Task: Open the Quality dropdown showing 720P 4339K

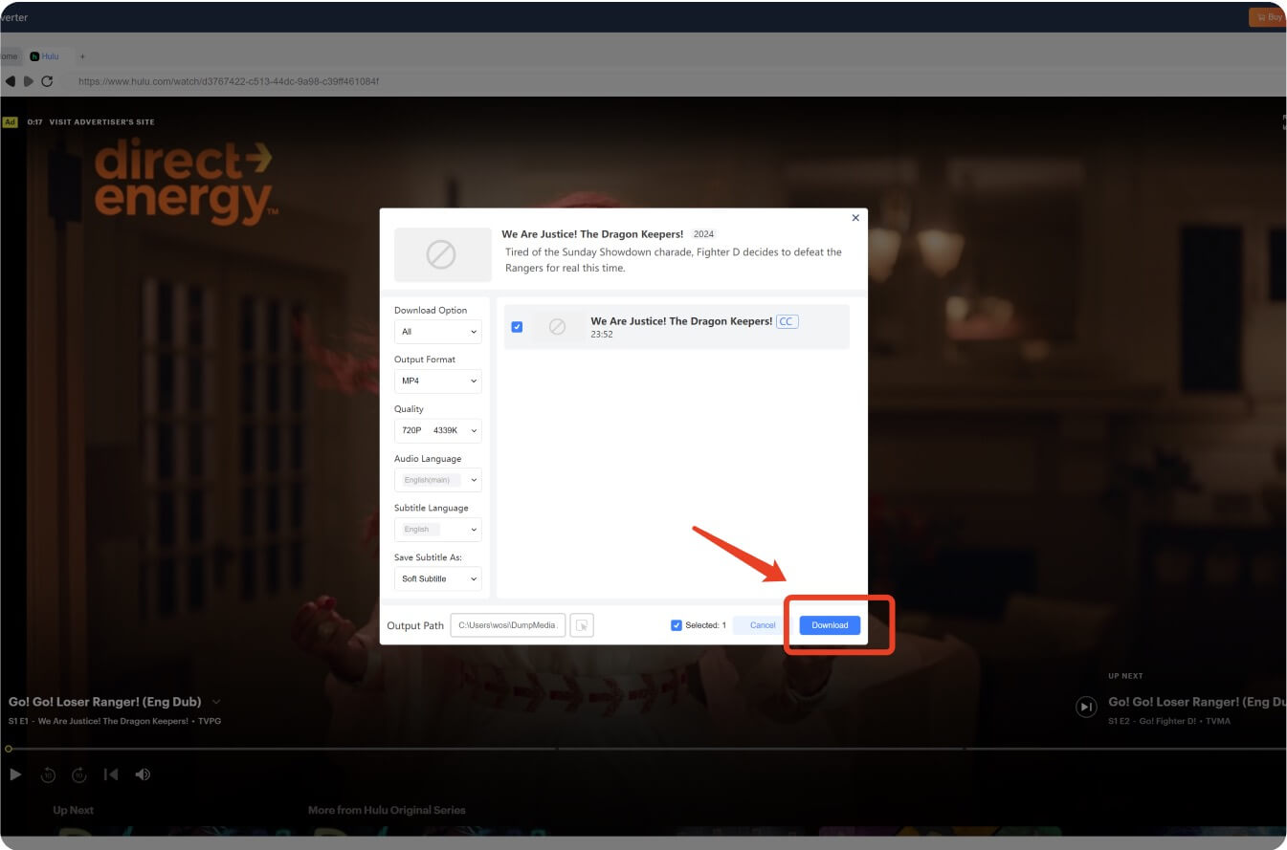Action: pos(438,430)
